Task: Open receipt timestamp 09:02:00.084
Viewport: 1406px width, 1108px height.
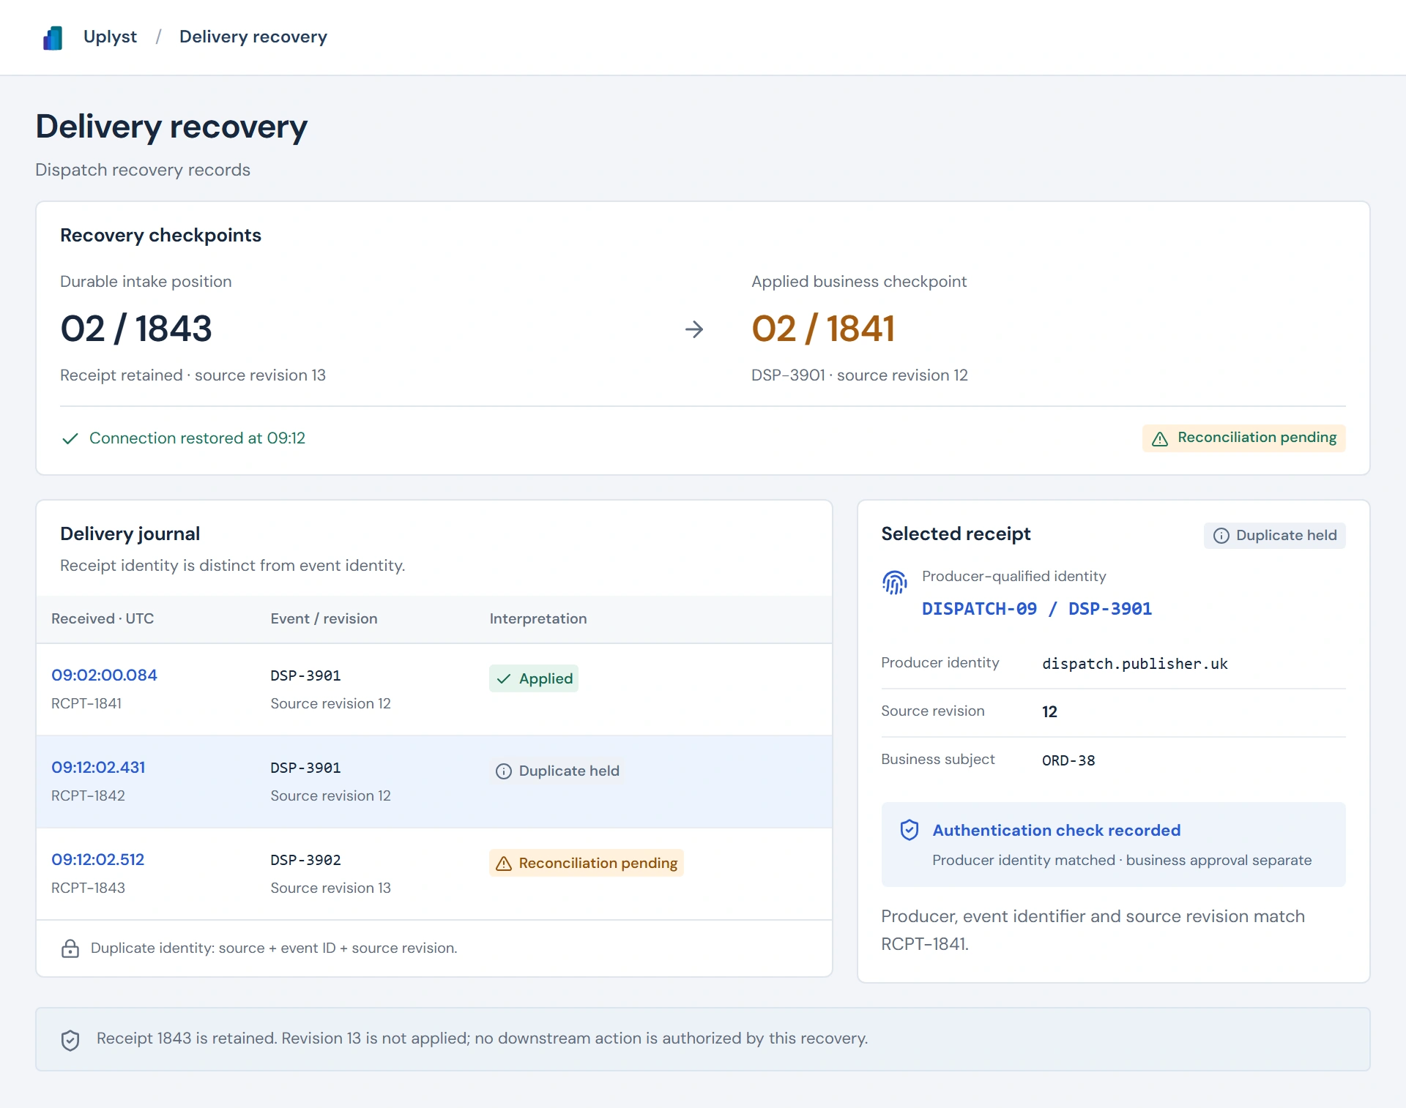Action: [x=104, y=675]
